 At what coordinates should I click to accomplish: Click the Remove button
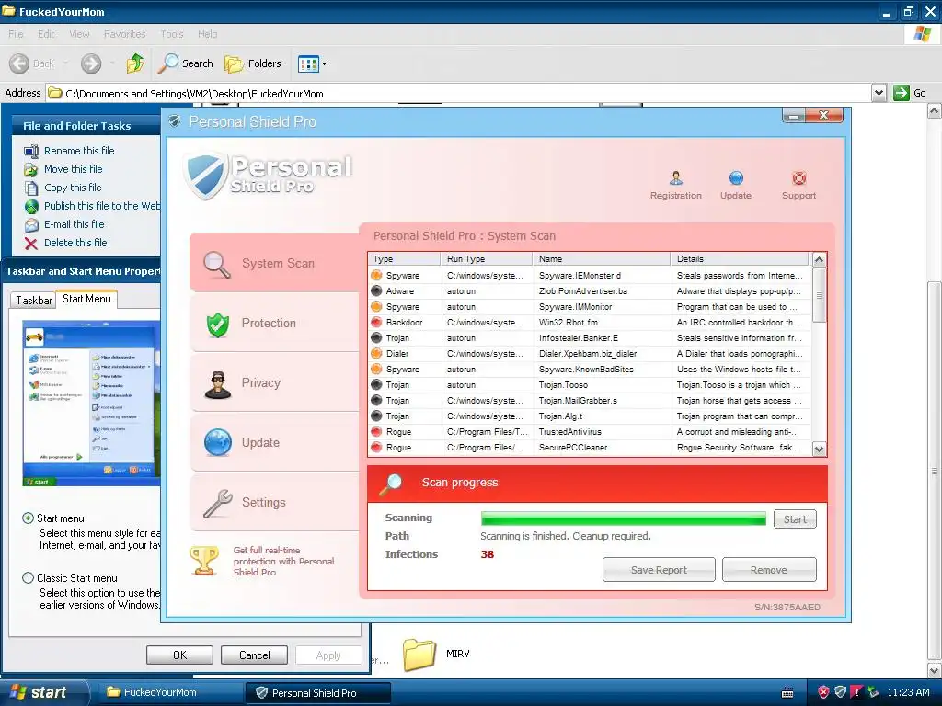769,570
